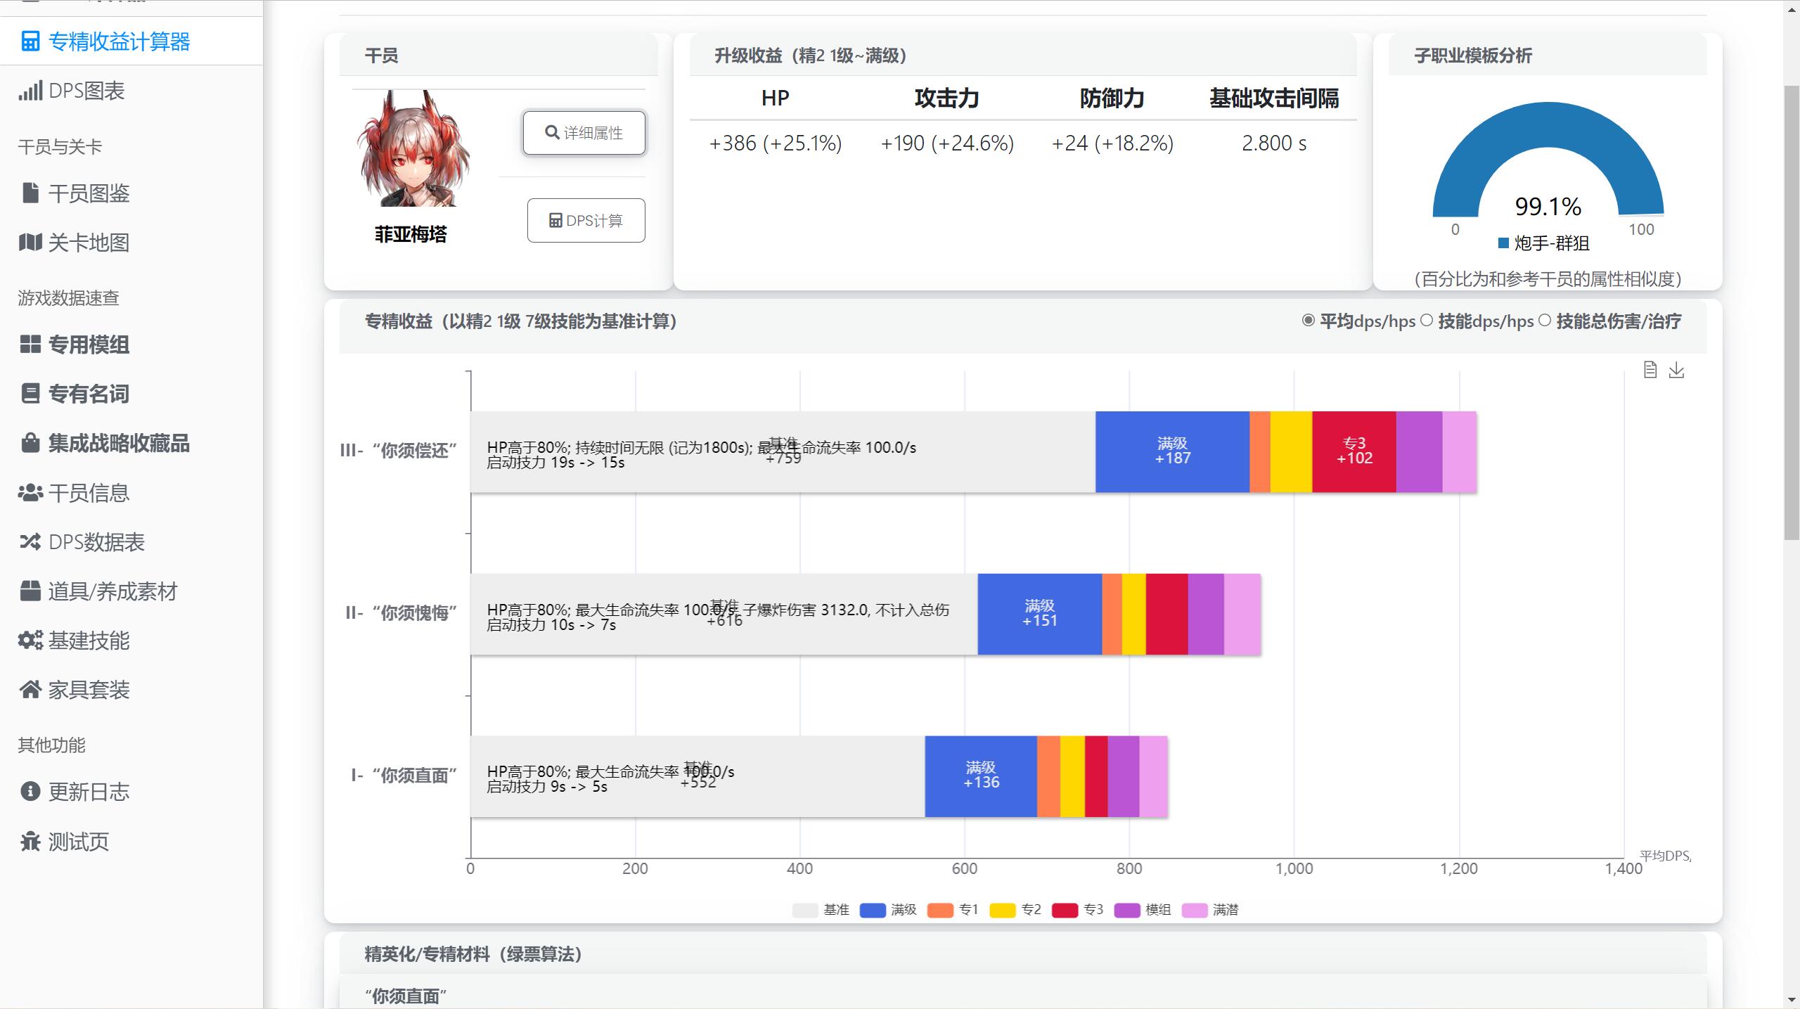Click the page vertical scrollbar
The height and width of the screenshot is (1009, 1800).
[x=1791, y=312]
